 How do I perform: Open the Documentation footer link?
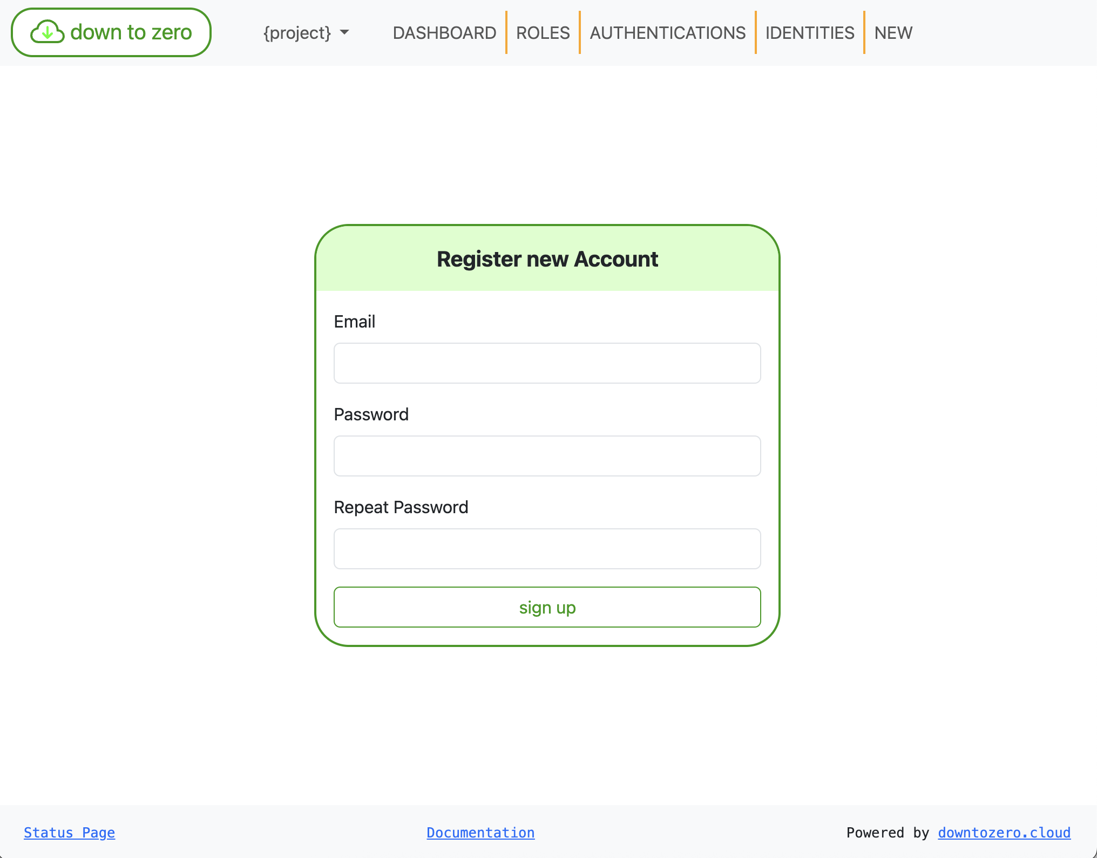pos(480,833)
